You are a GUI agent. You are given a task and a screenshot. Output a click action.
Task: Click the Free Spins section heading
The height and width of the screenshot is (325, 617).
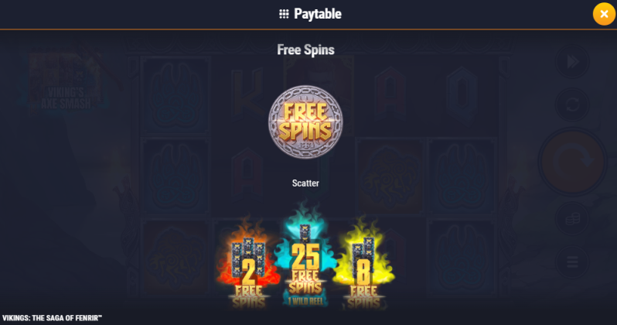click(x=305, y=50)
